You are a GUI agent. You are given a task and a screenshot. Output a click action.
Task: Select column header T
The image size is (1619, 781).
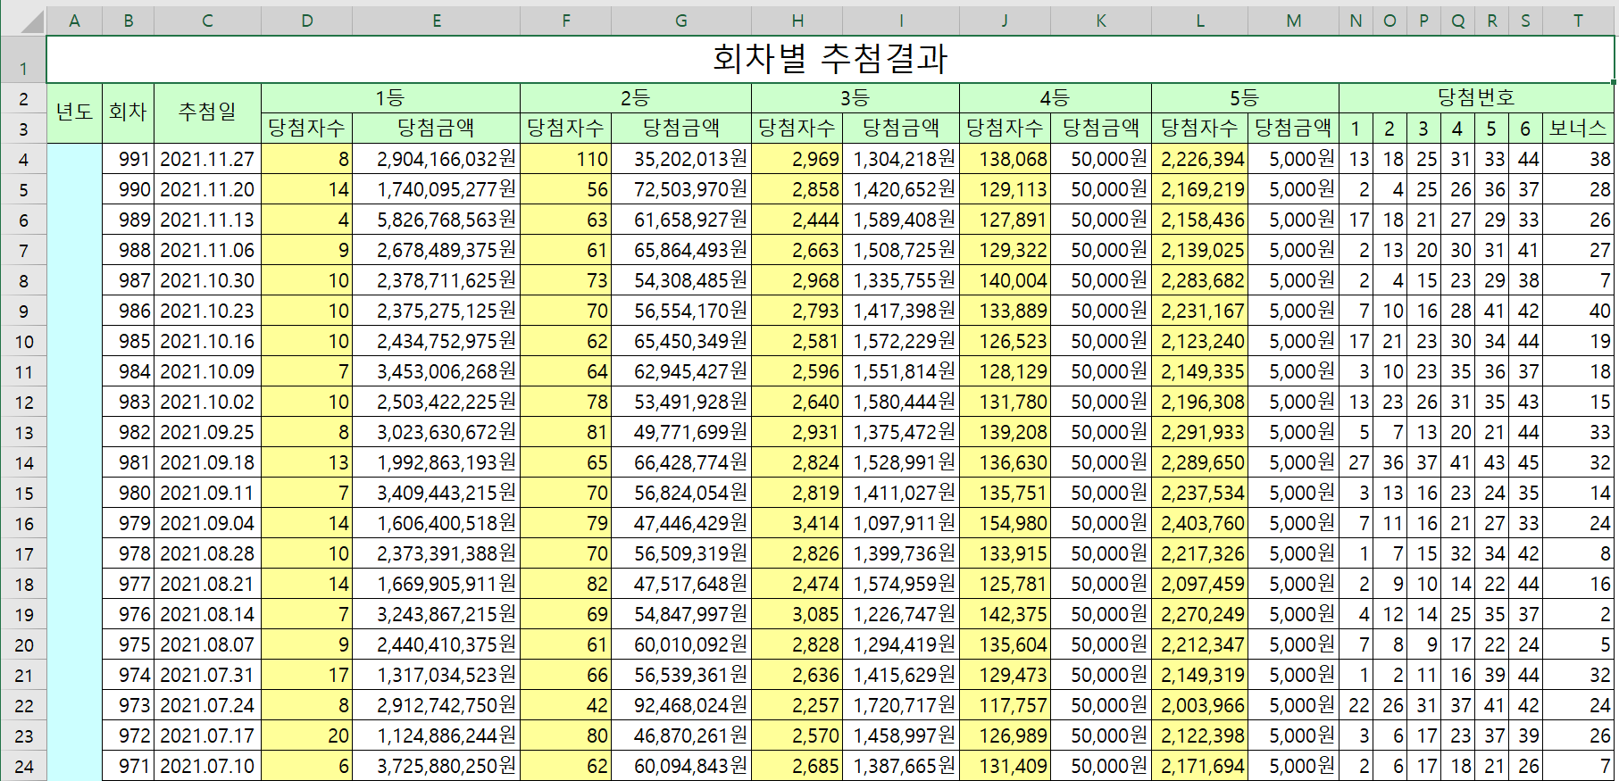coord(1578,21)
